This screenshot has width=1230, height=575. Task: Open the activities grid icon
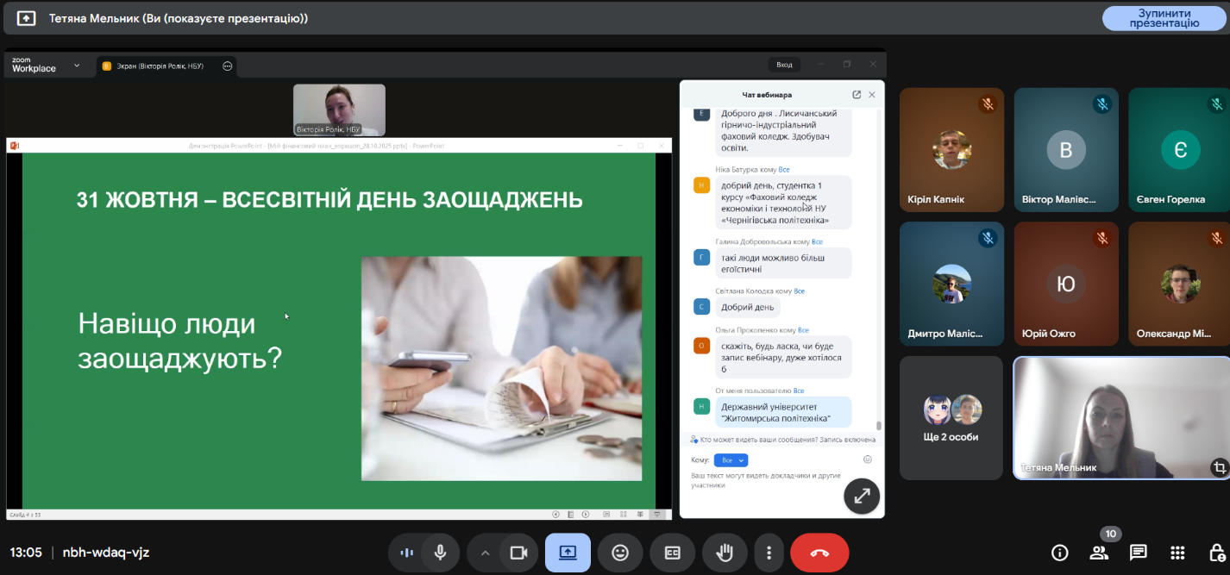[x=1177, y=553]
